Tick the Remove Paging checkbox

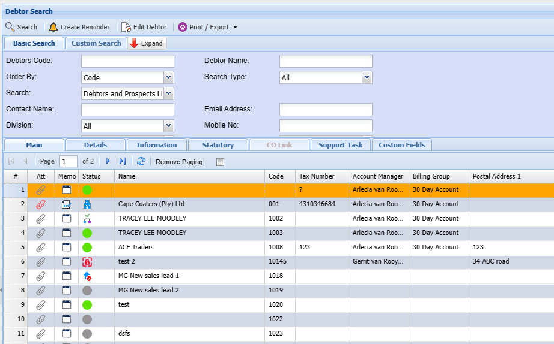220,162
